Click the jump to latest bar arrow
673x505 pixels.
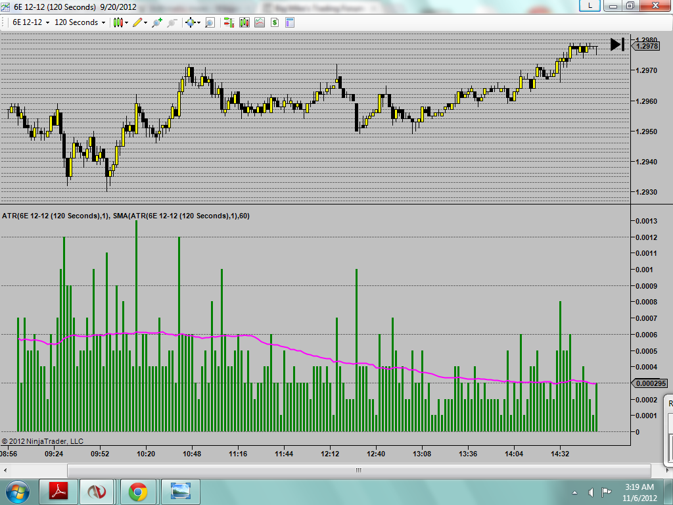coord(617,44)
